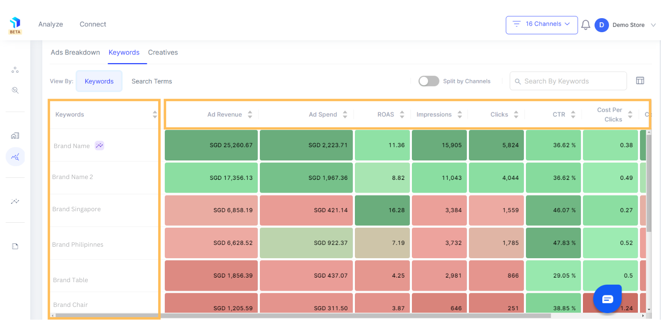
Task: Open the three-dots sidebar icon
Action: coord(15,70)
